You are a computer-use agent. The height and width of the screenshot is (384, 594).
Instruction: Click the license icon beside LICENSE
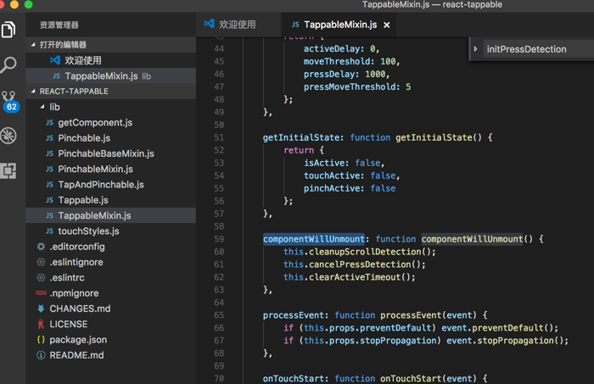(x=41, y=324)
